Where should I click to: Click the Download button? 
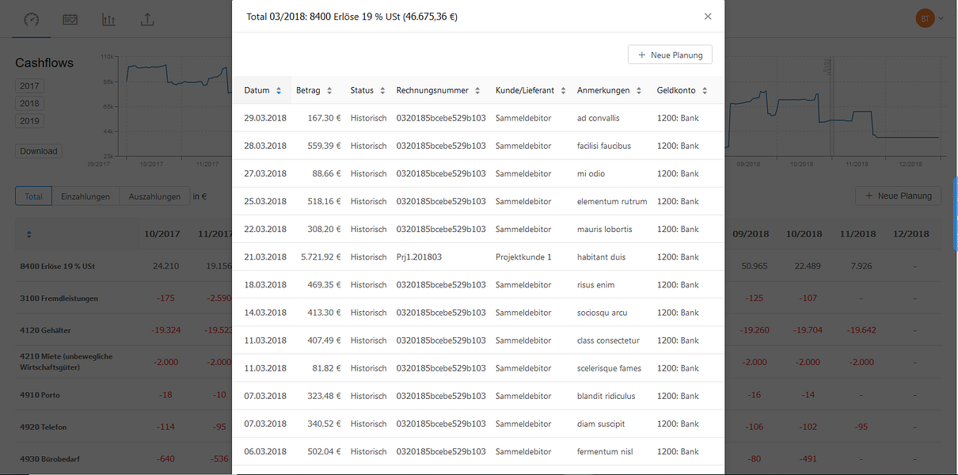click(x=39, y=151)
